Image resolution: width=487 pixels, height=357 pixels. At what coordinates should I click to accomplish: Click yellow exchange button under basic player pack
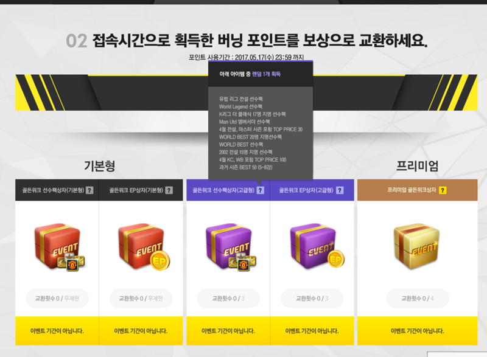57,331
